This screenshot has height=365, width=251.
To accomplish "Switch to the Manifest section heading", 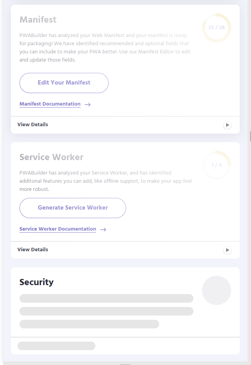I will coord(39,19).
